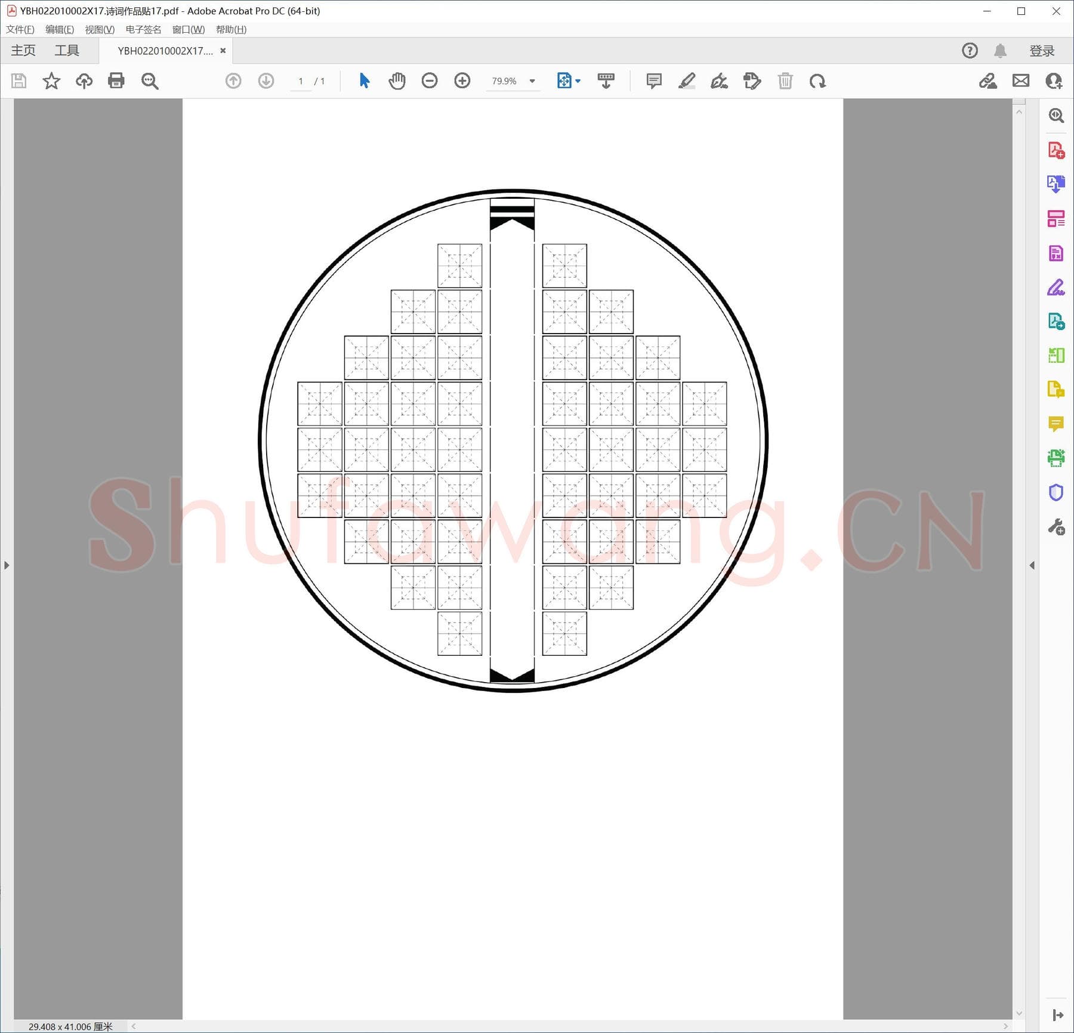Go to next page arrow
This screenshot has width=1074, height=1033.
(x=266, y=81)
